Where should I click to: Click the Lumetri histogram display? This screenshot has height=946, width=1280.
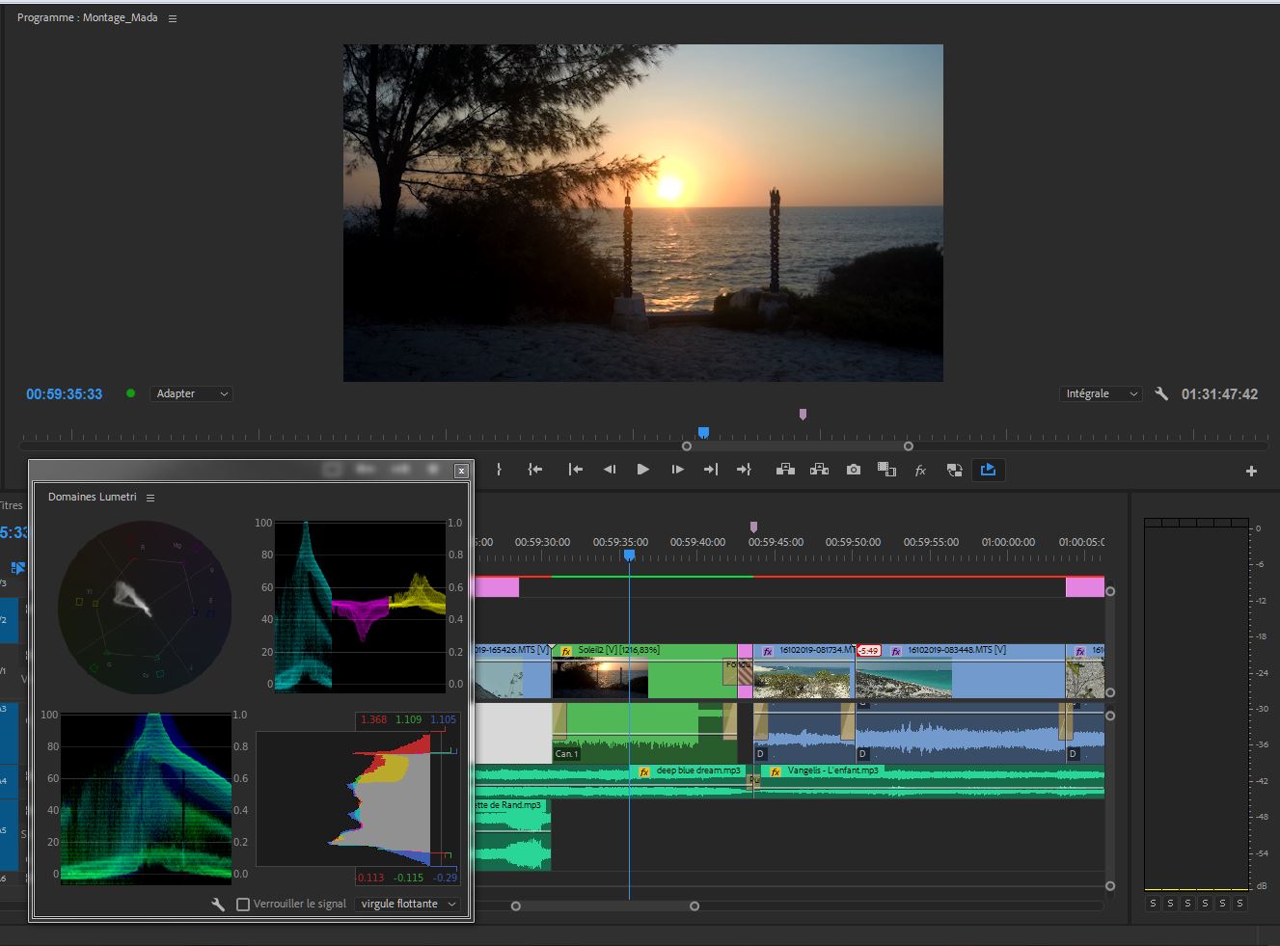tap(358, 798)
